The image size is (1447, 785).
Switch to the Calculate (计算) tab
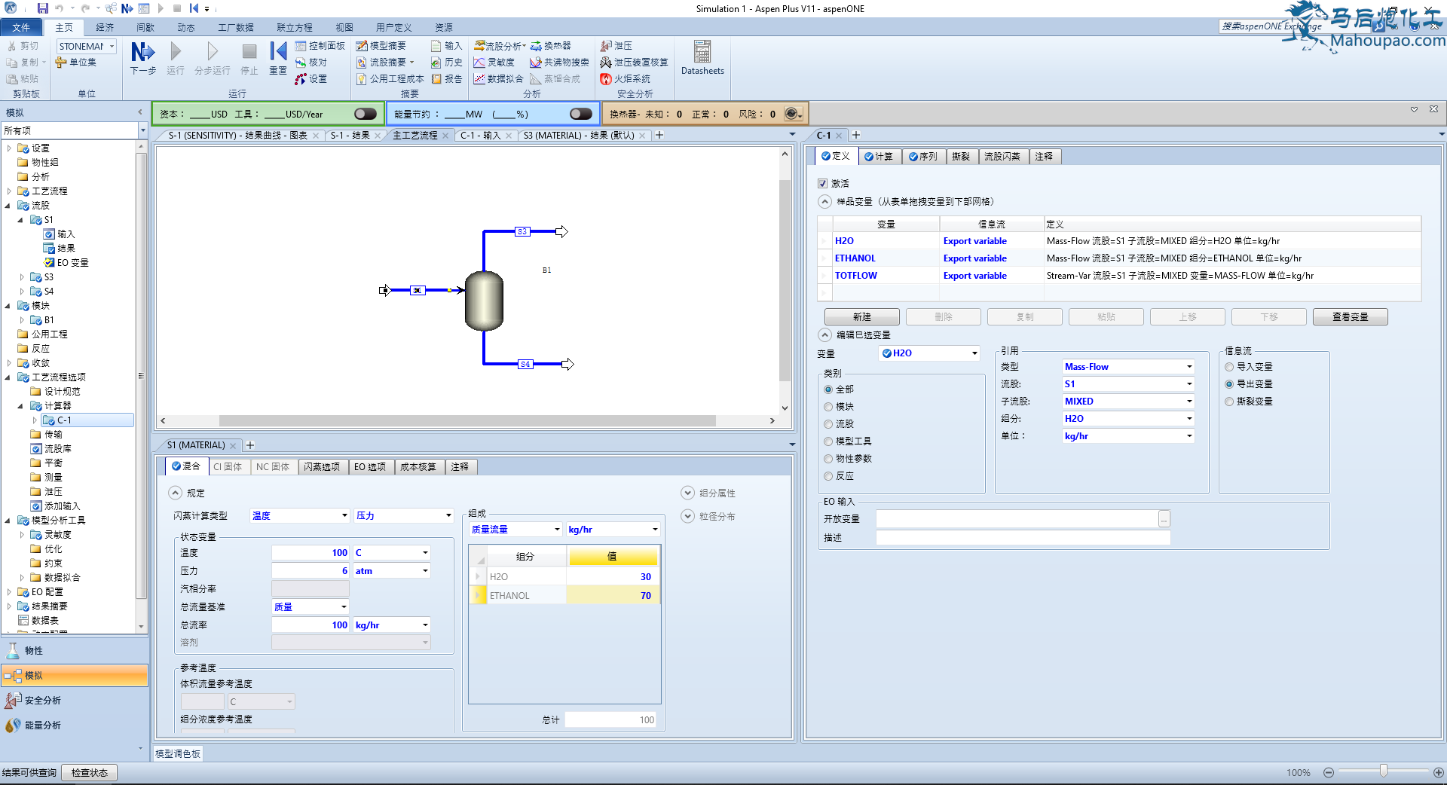pos(879,157)
